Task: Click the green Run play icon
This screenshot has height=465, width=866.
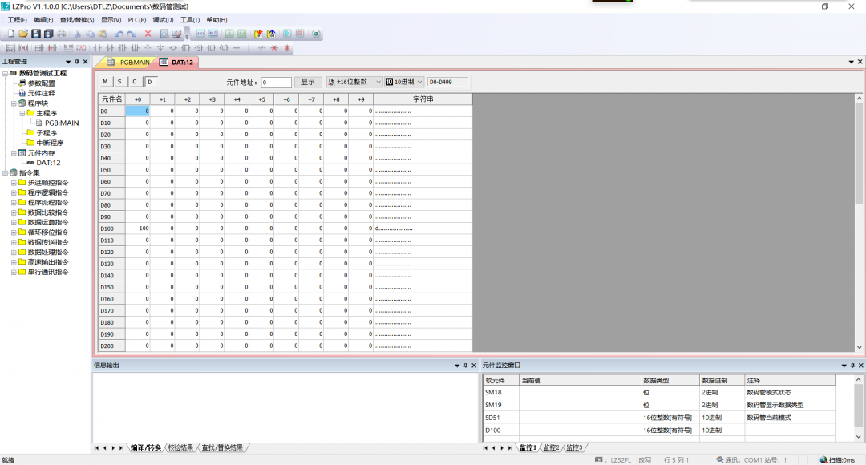Action: pos(287,34)
